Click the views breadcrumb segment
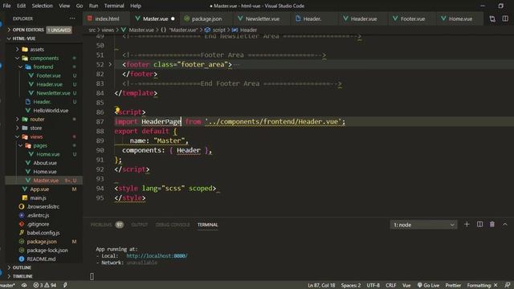The image size is (514, 289). pos(108,30)
